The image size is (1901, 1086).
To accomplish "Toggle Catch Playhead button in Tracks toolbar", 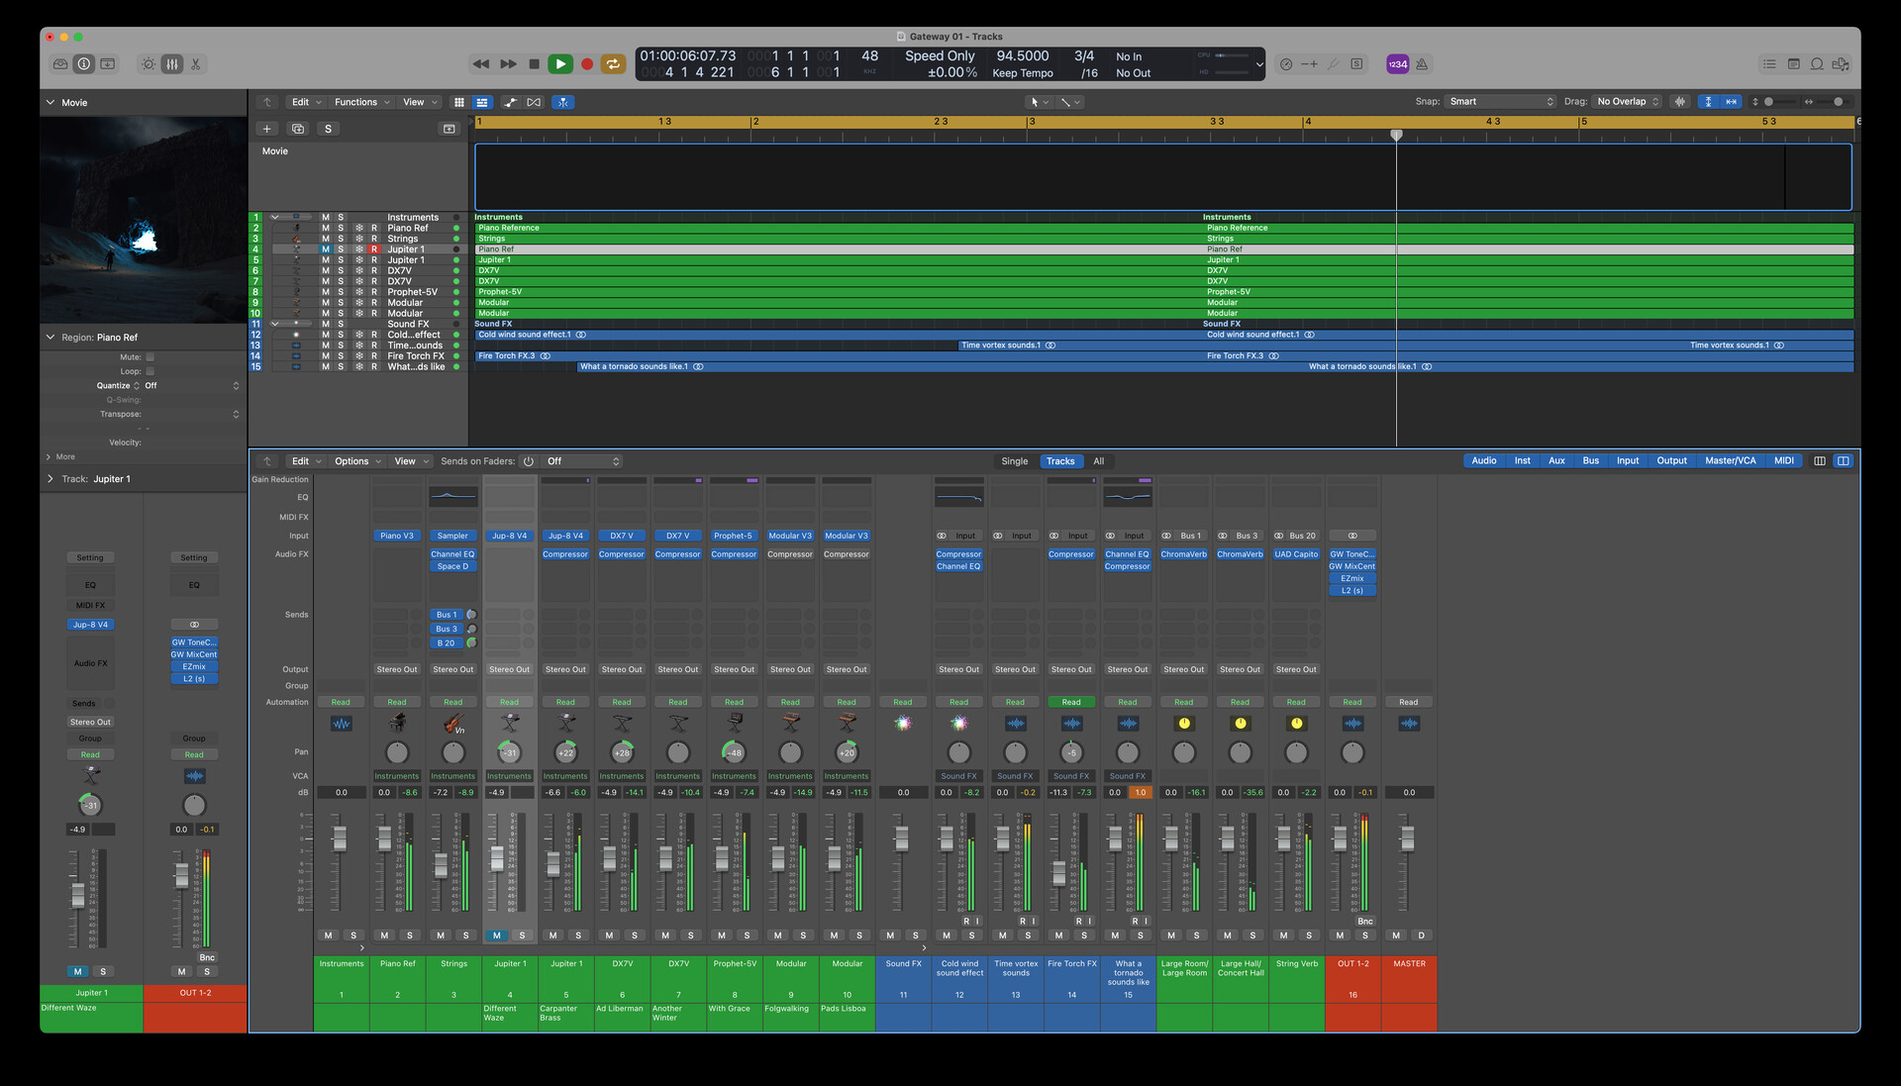I will (x=562, y=102).
